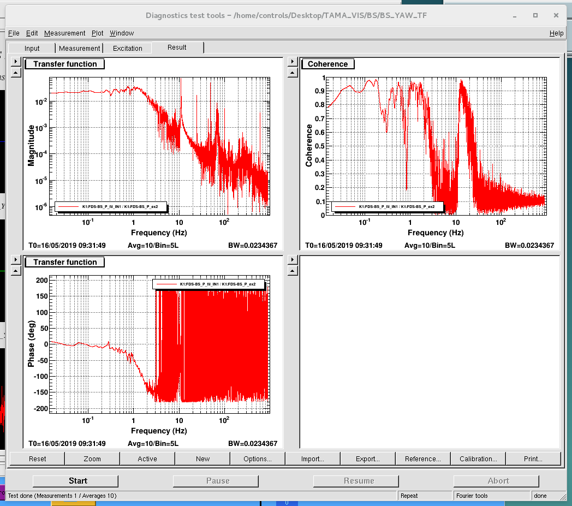Open the Measurement menu in menu bar
This screenshot has height=506, width=572.
point(64,33)
